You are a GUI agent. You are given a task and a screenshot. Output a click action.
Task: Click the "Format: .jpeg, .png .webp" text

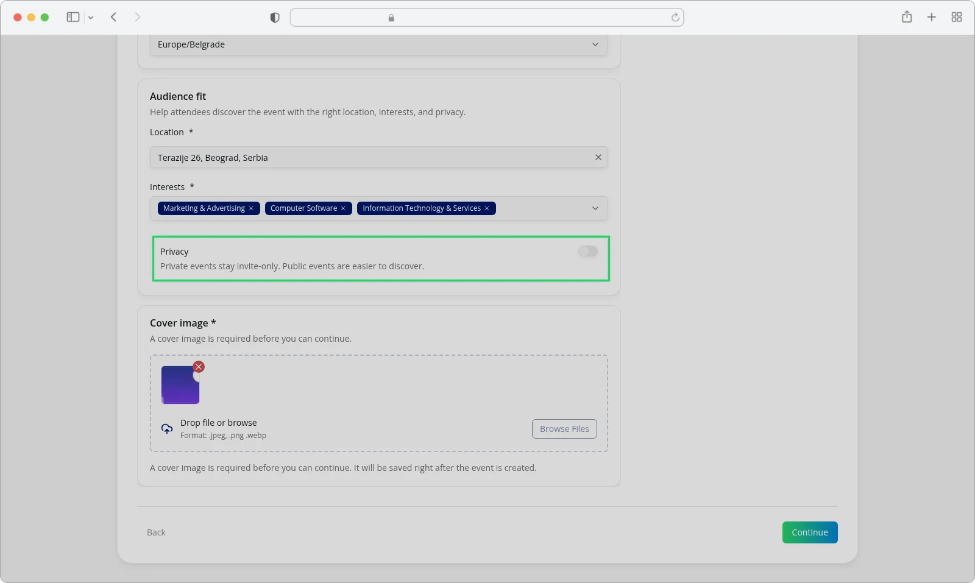(x=223, y=436)
